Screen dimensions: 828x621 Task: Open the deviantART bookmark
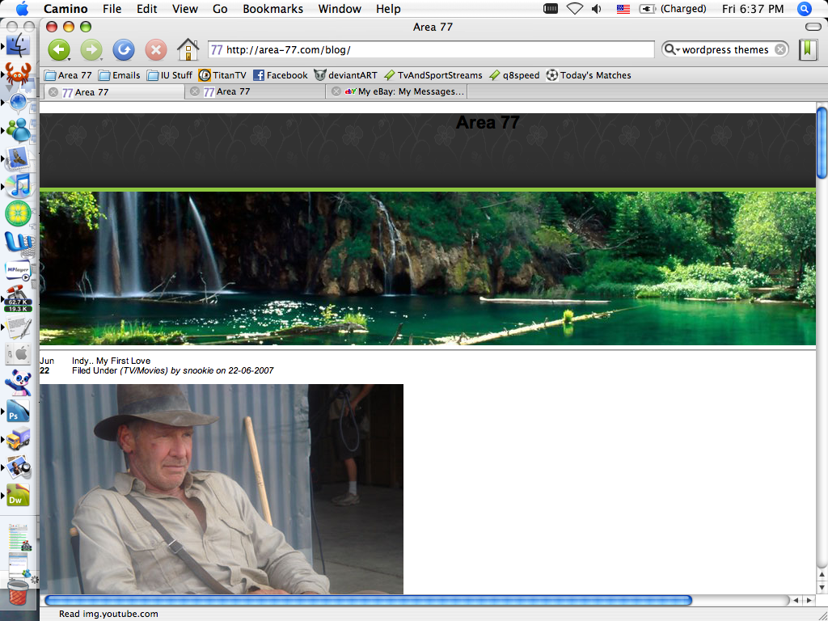coord(346,75)
